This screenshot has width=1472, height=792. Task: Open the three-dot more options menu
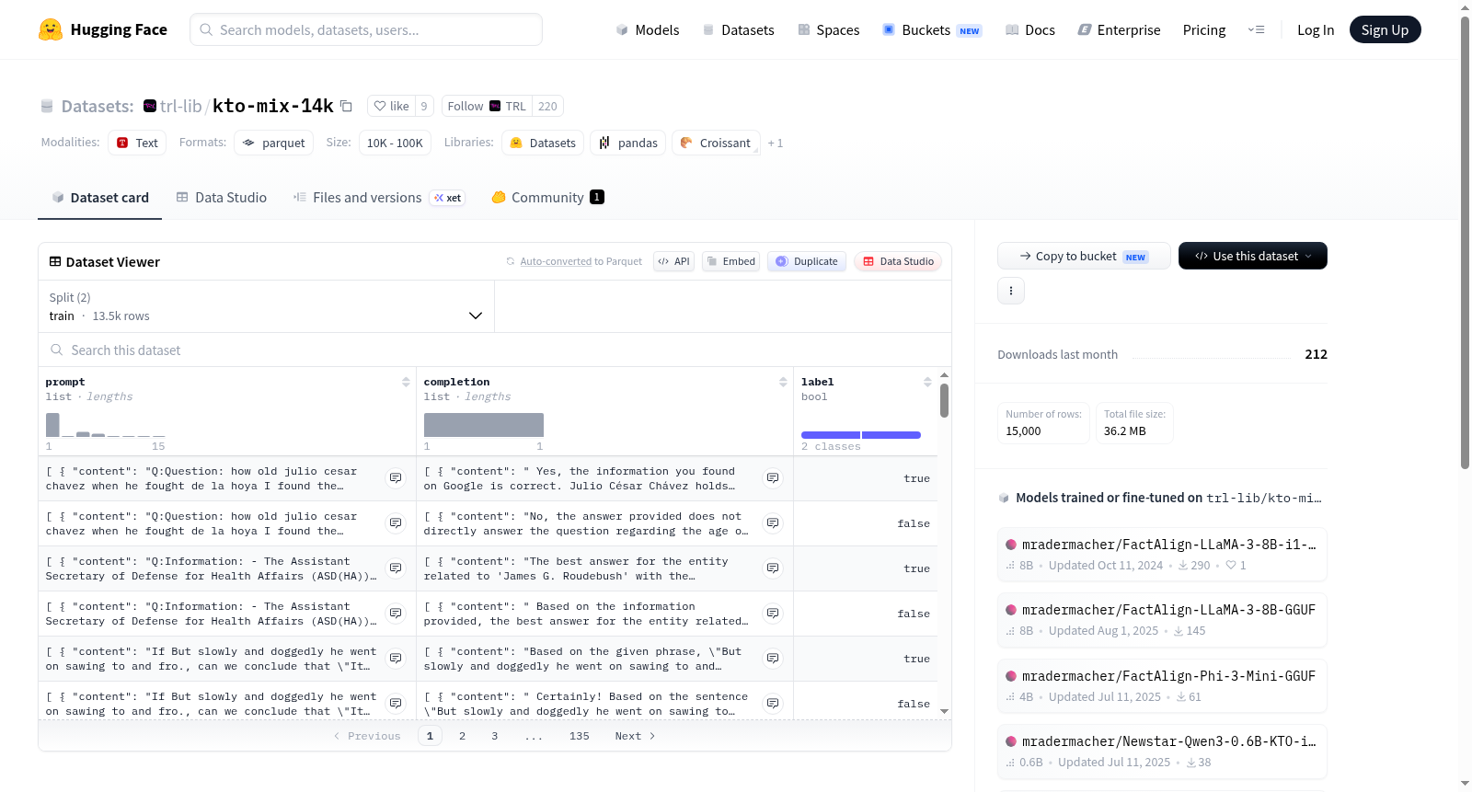coord(1011,291)
